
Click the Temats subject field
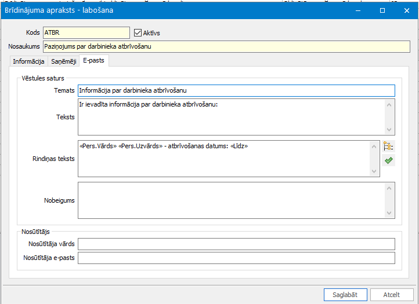236,90
